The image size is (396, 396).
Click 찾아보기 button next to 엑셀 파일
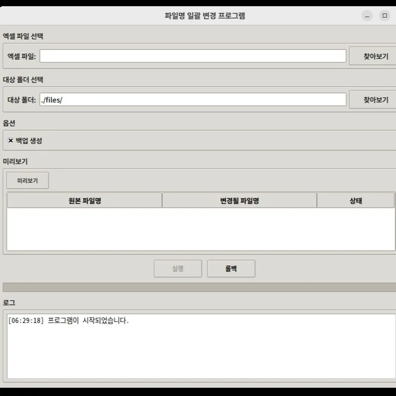click(x=373, y=56)
